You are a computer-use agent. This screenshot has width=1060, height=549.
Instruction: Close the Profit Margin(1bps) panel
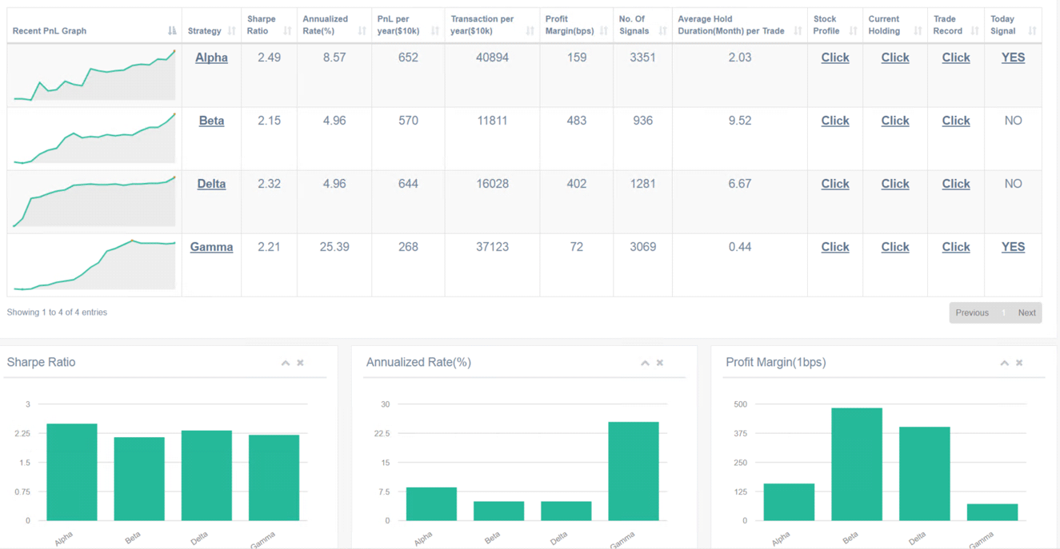(1019, 363)
